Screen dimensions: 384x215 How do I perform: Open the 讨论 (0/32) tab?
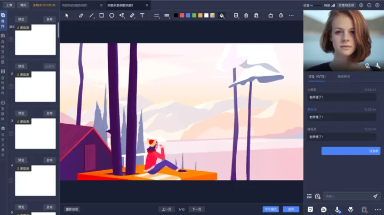pyautogui.click(x=317, y=77)
